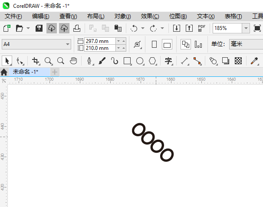This screenshot has width=263, height=207.
Task: Click the auto-fit page icon
Action: [138, 44]
